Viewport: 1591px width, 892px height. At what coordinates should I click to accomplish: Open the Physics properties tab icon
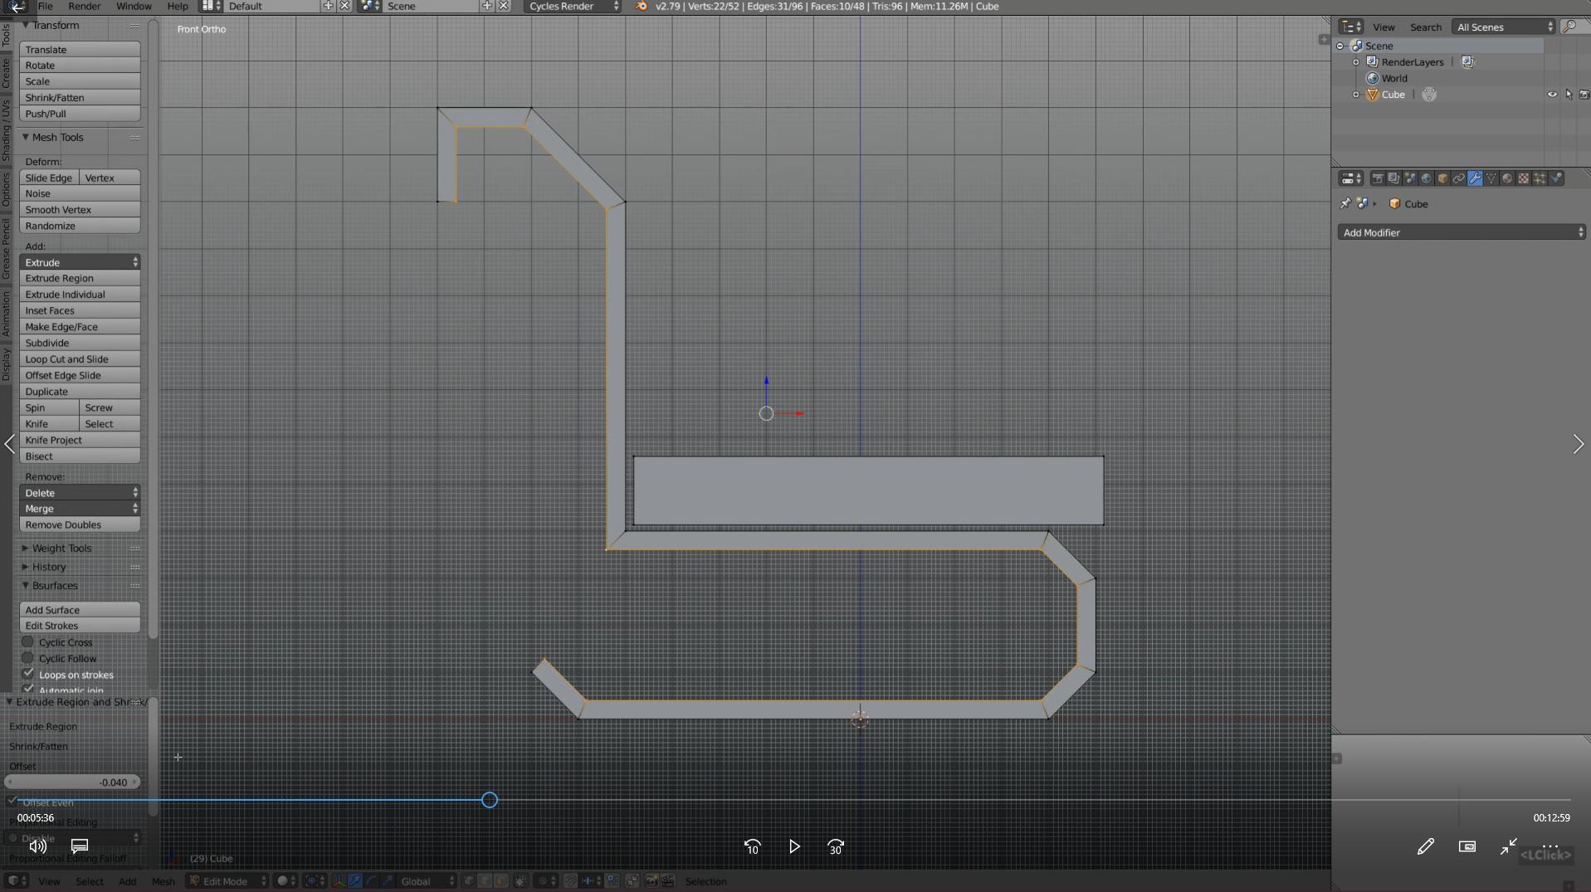[x=1555, y=178]
